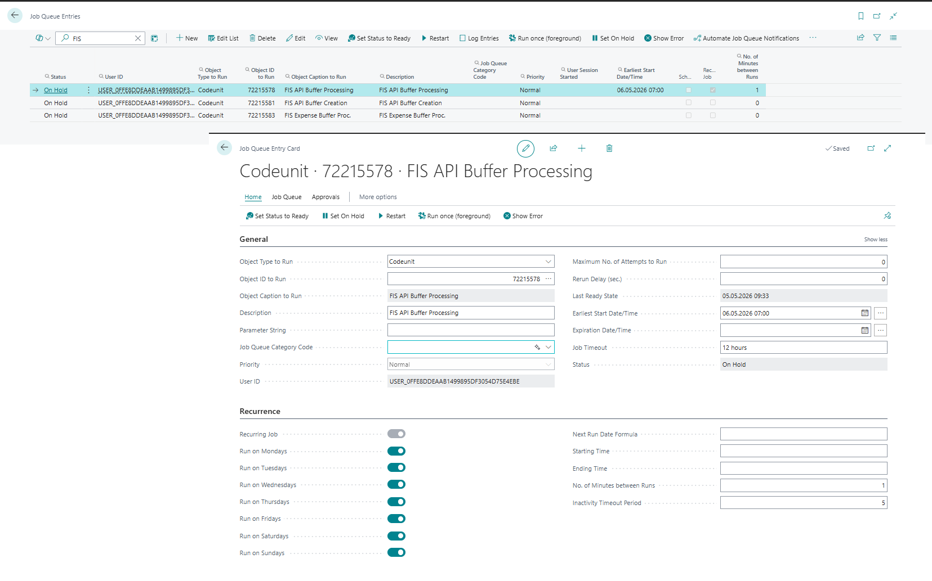
Task: Check Scheduled box in FIS API Buffer Creation row
Action: (x=688, y=103)
